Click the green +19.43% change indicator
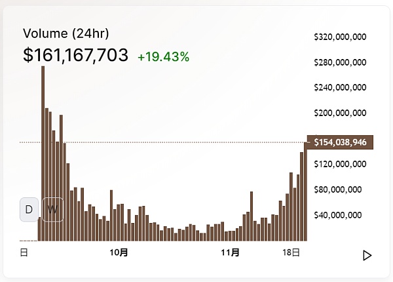Viewport: 393px width, 282px height. tap(163, 57)
